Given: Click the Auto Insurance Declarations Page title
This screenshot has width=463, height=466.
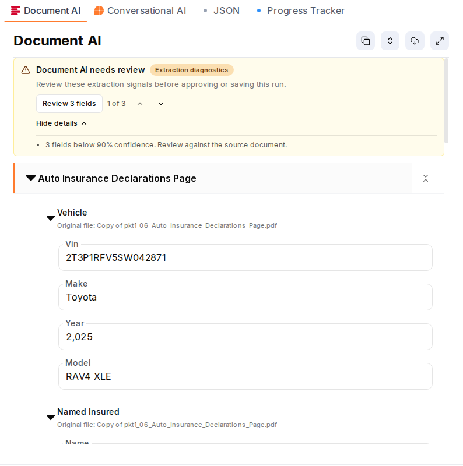Looking at the screenshot, I should pos(117,178).
